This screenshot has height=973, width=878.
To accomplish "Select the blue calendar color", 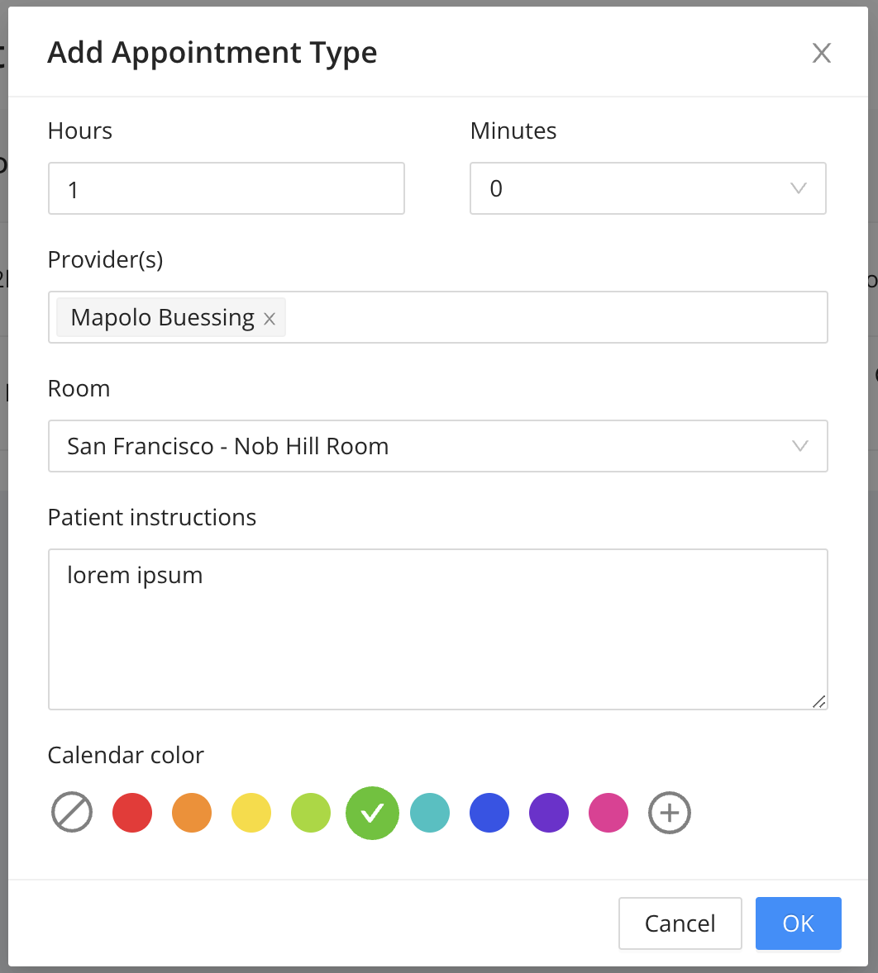I will point(489,813).
